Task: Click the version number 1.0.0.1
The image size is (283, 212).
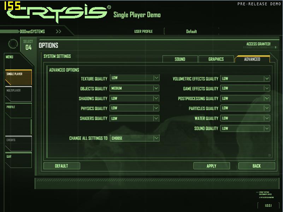Action: [268, 206]
